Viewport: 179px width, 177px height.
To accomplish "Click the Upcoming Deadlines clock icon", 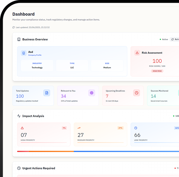I will (137, 93).
